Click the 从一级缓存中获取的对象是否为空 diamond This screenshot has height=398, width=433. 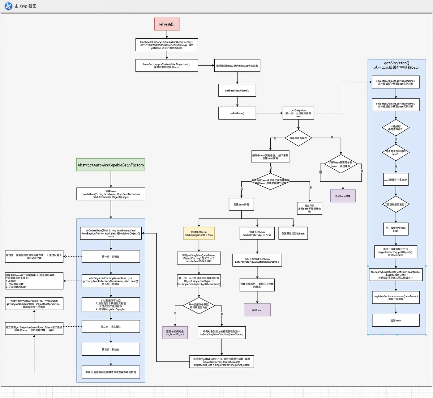tap(199, 306)
